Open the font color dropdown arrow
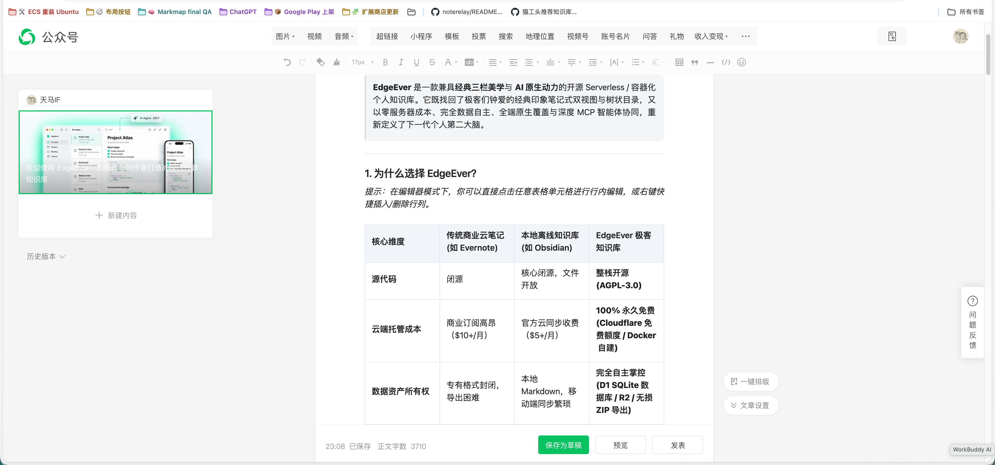Image resolution: width=995 pixels, height=465 pixels. tap(456, 62)
